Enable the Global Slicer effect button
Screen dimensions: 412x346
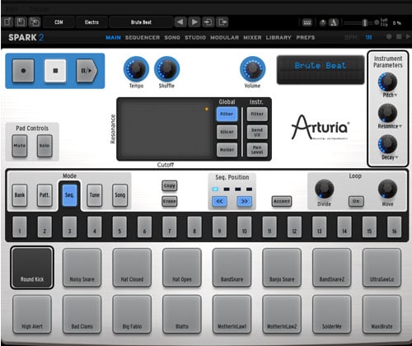coord(227,132)
